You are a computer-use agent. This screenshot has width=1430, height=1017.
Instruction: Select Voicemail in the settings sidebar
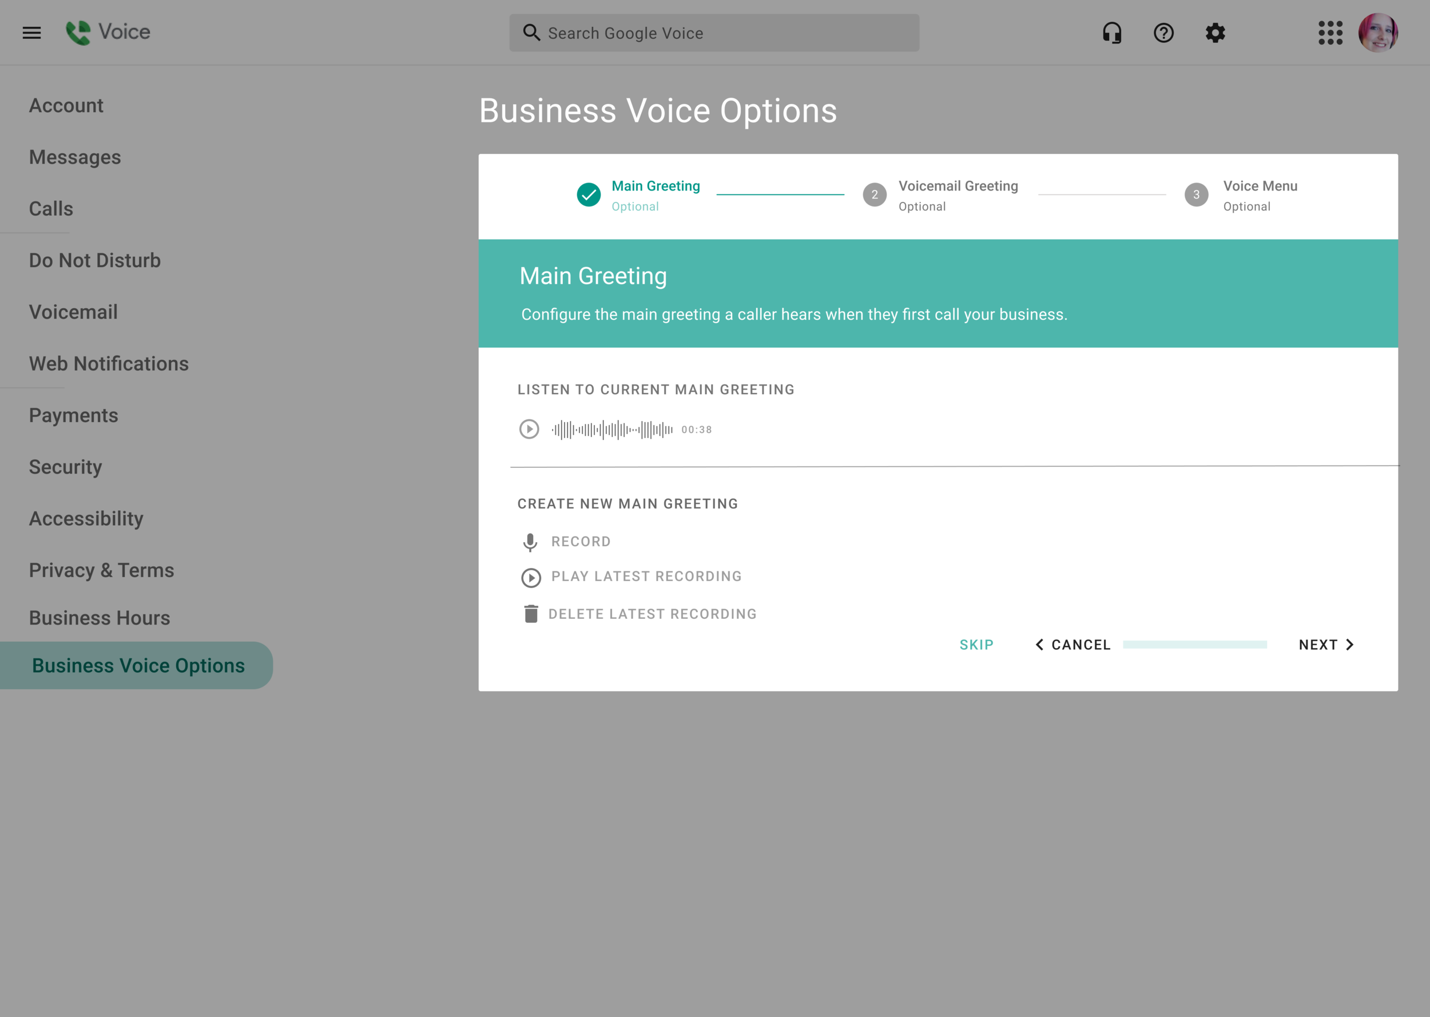73,312
